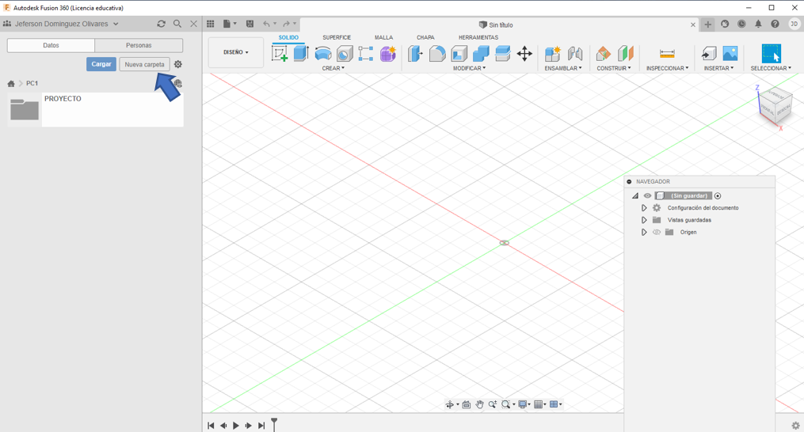Select the Fillet tool
804x432 pixels.
coord(437,53)
